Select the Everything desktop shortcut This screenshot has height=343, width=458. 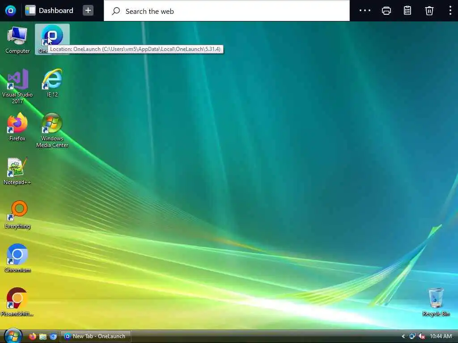[x=17, y=215]
